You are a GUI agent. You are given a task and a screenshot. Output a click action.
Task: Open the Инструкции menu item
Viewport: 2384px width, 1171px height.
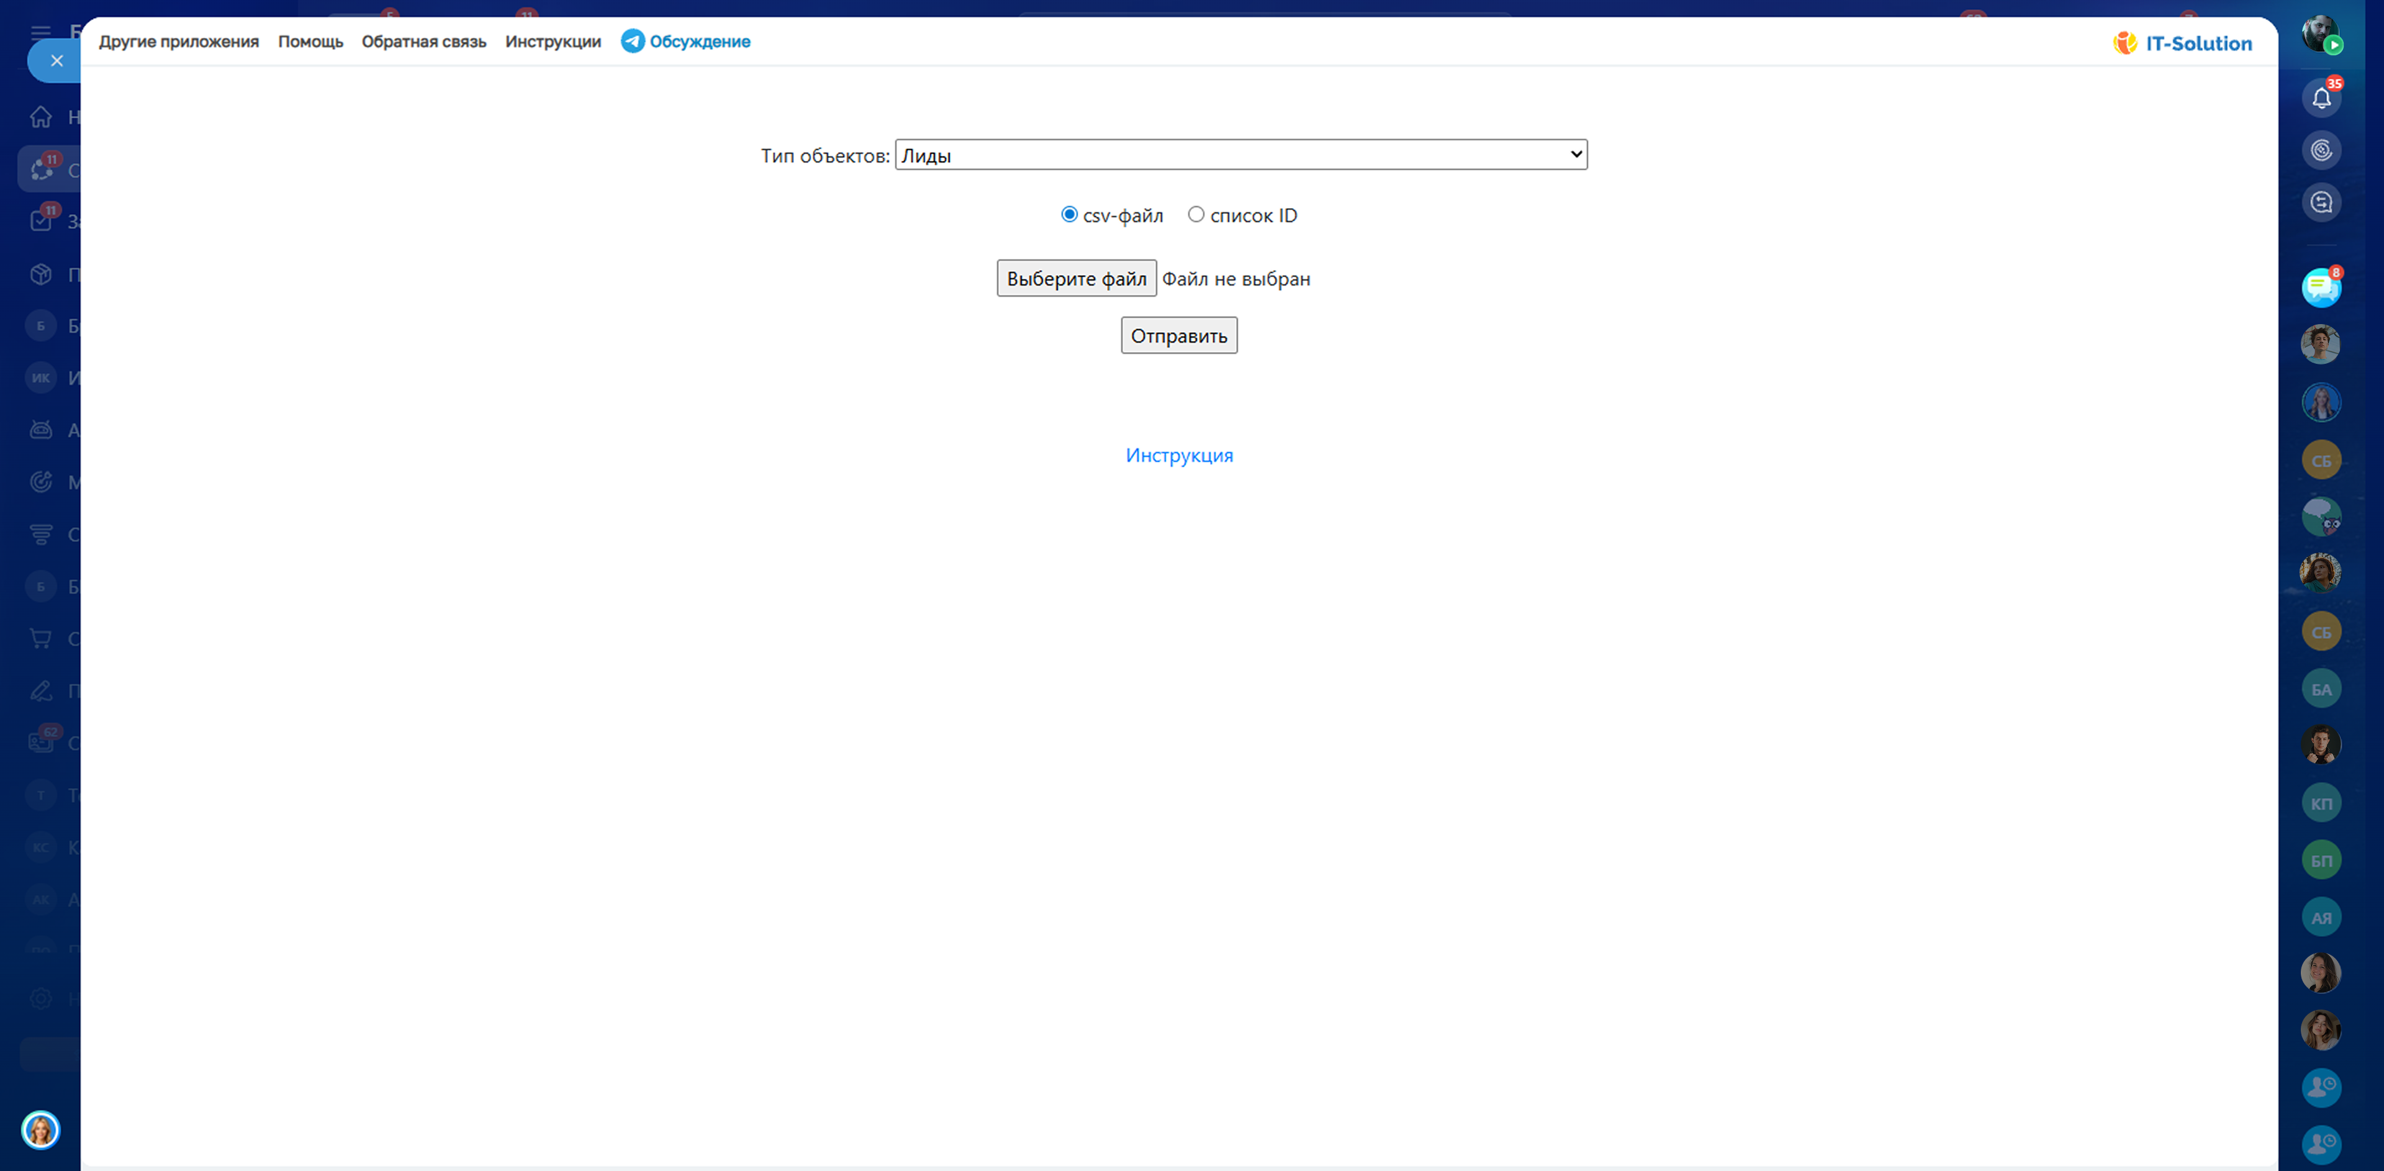point(553,42)
